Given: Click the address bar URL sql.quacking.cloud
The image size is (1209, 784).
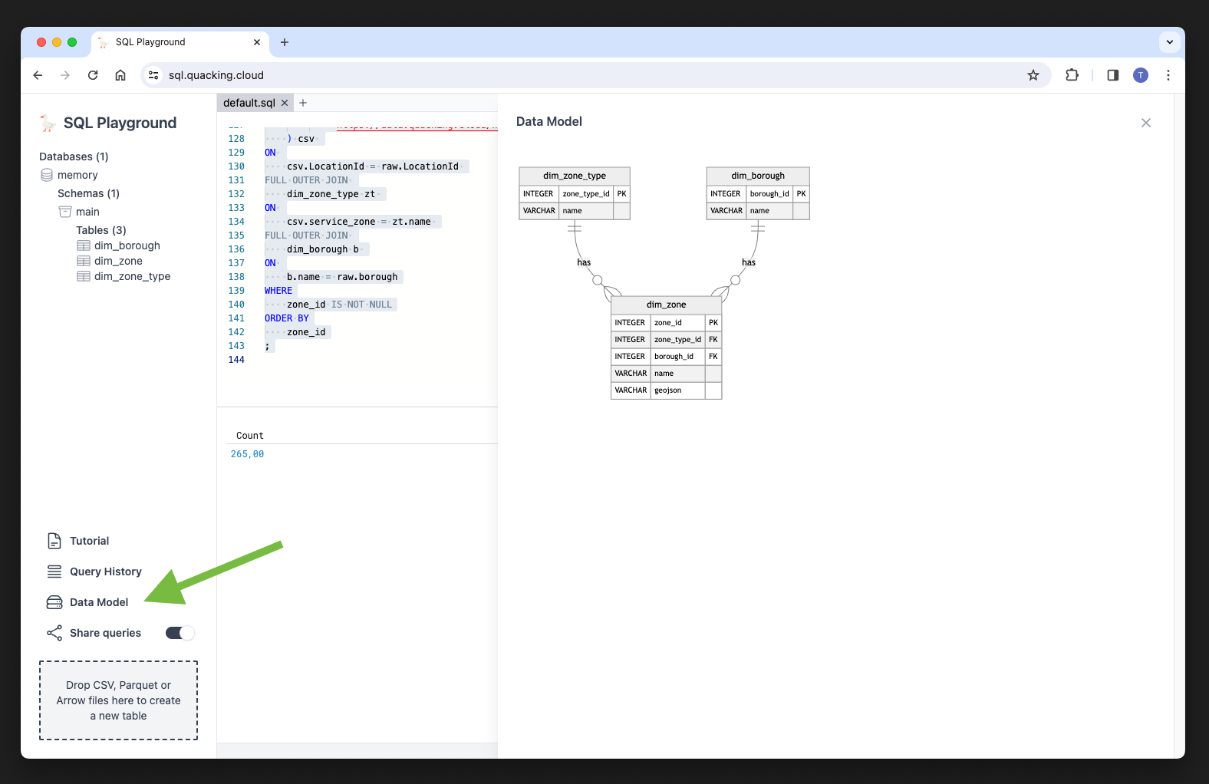Looking at the screenshot, I should point(216,75).
